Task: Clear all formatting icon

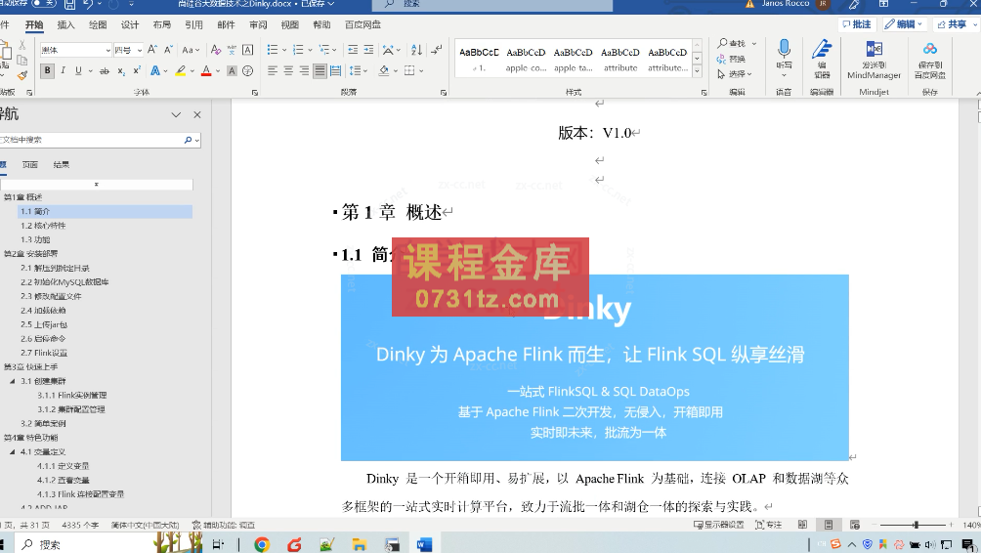Action: [216, 50]
